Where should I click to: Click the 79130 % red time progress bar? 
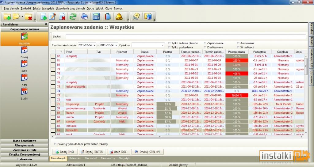(237, 95)
